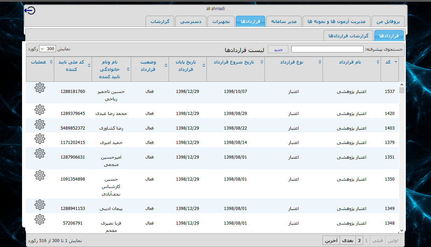The height and width of the screenshot is (247, 431).
Task: Open gear actions for contract 1420
Action: [x=40, y=110]
